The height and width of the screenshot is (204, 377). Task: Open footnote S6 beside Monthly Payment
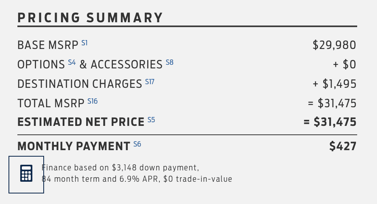click(x=137, y=144)
